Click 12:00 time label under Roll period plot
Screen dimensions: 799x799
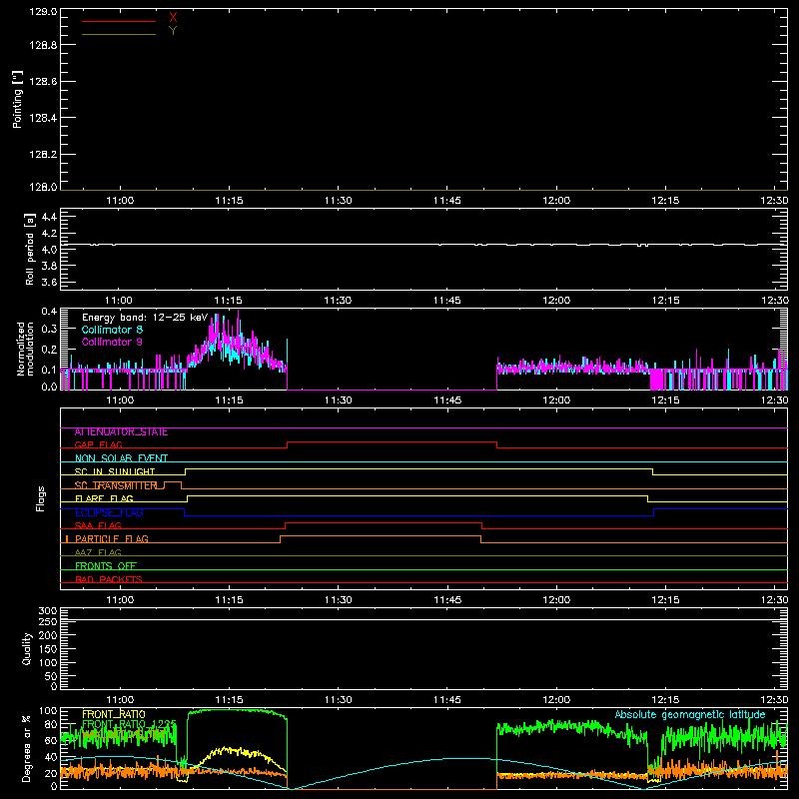pyautogui.click(x=556, y=301)
